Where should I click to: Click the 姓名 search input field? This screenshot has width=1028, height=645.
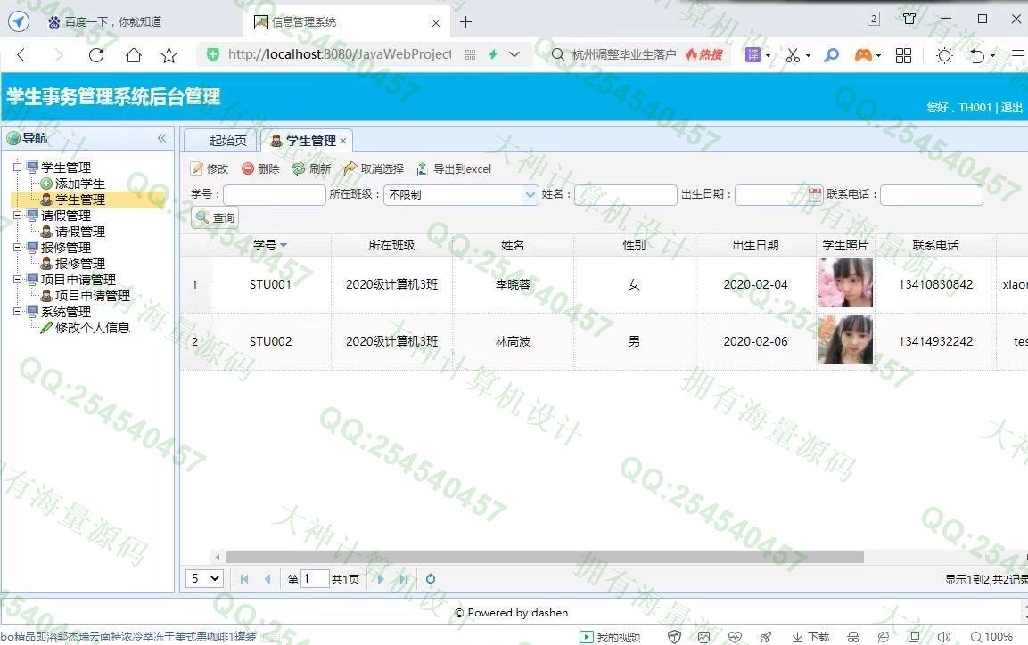coord(626,194)
